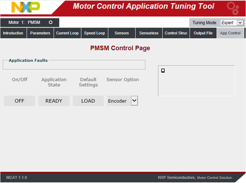Select the Speed Loop tab

point(94,33)
